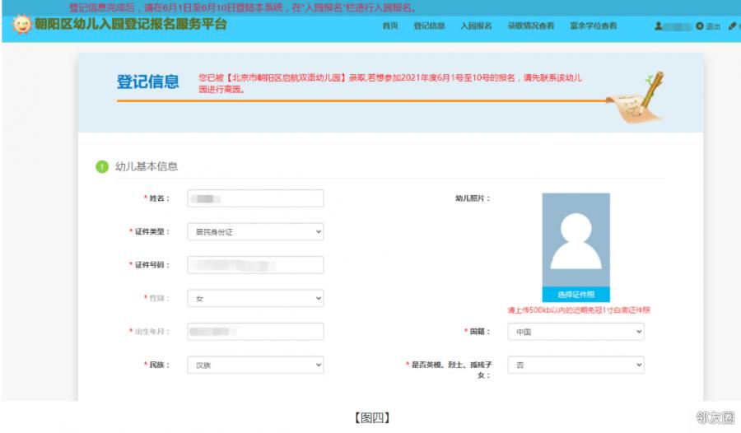
Task: Click the 出生年月 input field
Action: tap(256, 332)
